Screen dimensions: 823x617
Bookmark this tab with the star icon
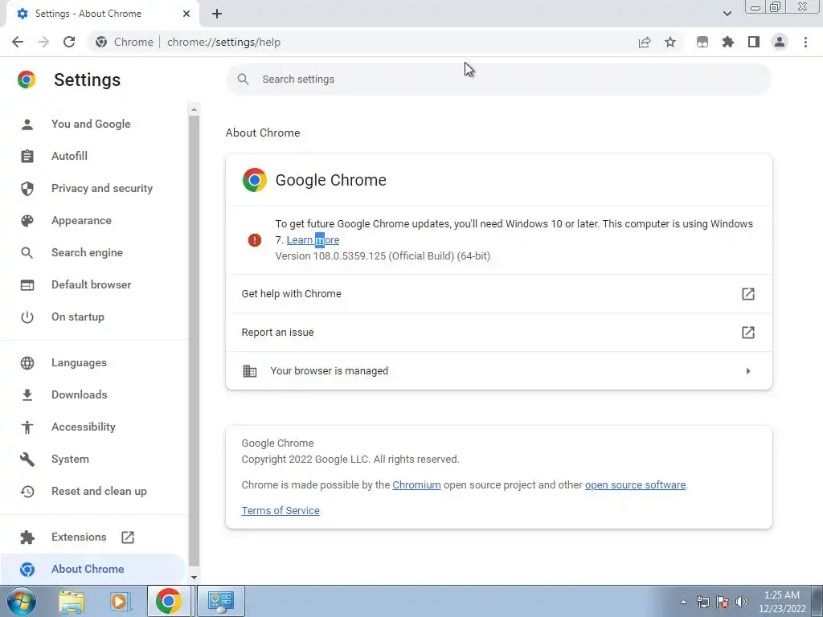pos(670,42)
